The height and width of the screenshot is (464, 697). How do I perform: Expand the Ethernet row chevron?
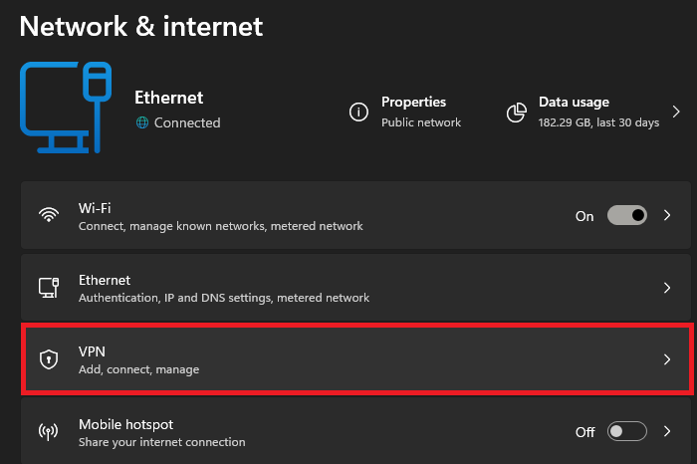(x=667, y=288)
